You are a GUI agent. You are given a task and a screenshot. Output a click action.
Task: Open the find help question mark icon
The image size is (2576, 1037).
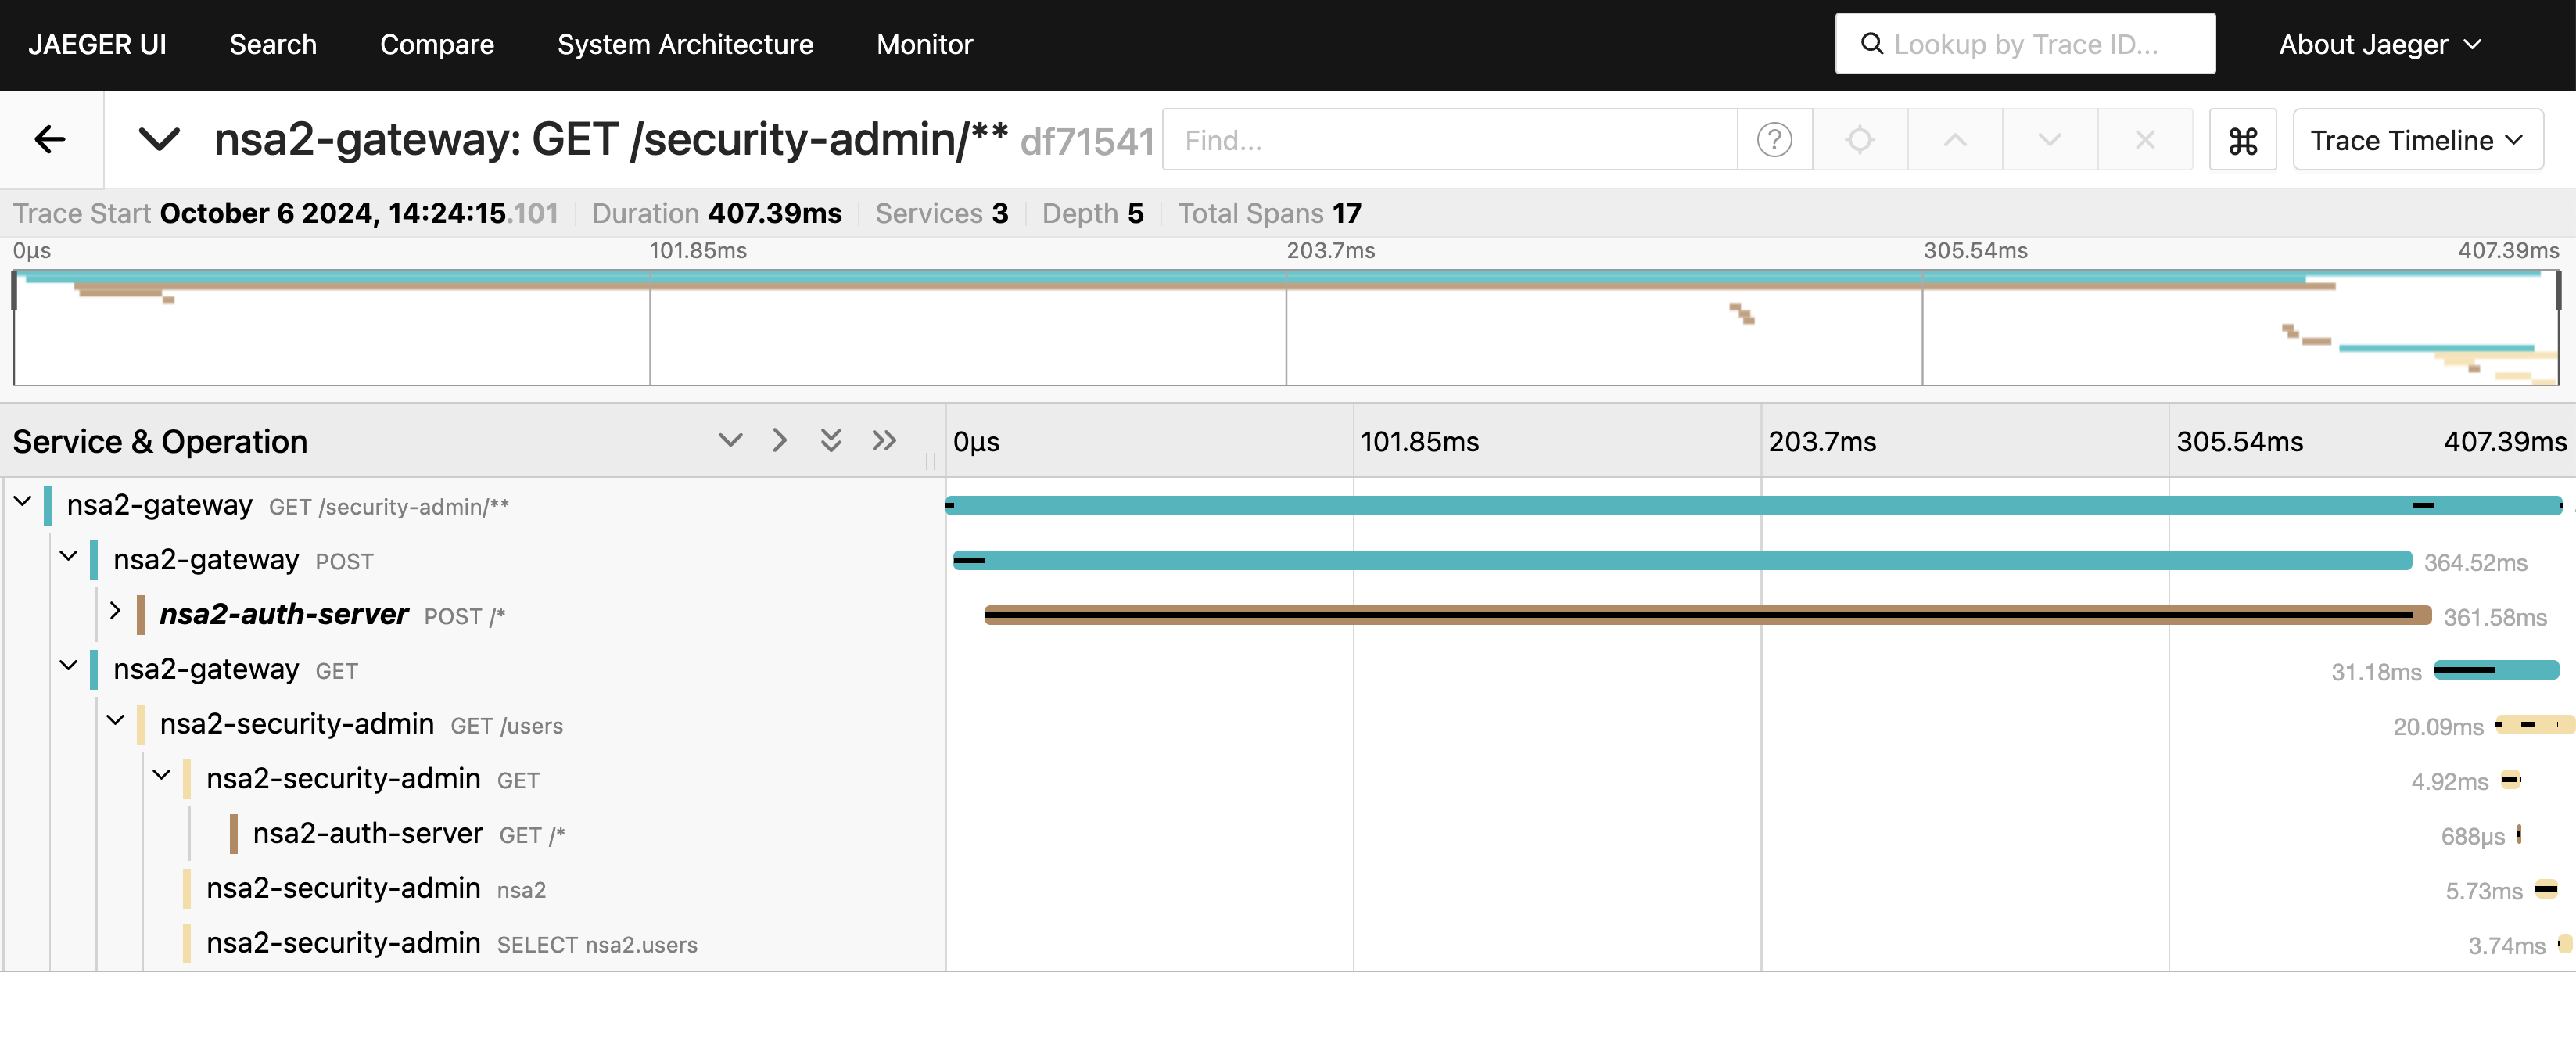coord(1774,140)
